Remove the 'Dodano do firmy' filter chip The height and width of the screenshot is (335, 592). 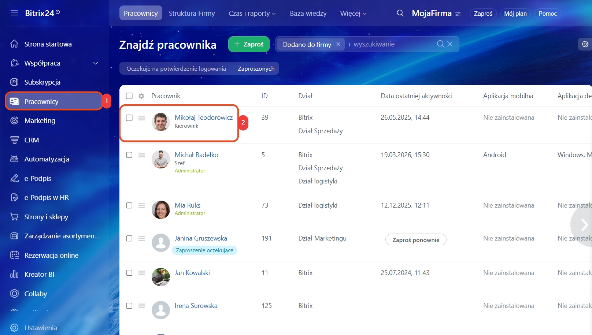(x=338, y=44)
